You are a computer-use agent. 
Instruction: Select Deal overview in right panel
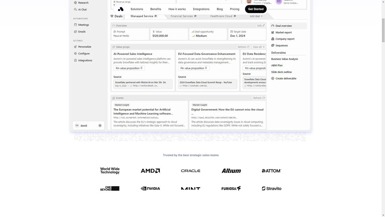(288, 26)
